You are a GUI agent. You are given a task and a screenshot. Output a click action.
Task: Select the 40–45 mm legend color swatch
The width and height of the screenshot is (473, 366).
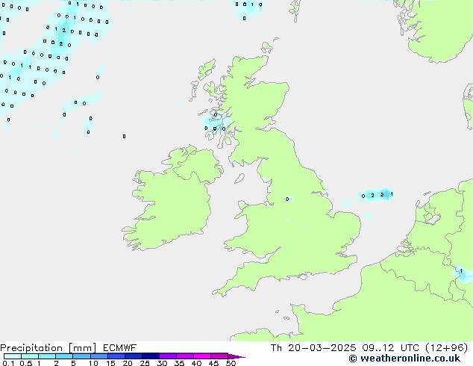(x=202, y=356)
